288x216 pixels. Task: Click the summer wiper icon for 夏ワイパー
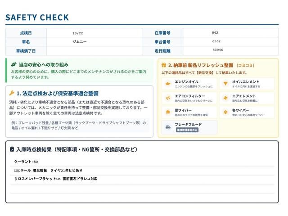coord(168,112)
